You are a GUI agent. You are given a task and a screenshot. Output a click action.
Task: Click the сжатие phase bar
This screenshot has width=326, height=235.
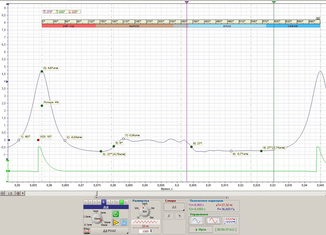pos(293,26)
